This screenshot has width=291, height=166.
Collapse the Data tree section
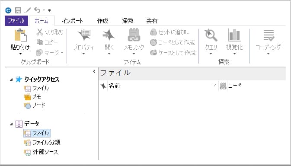point(12,124)
